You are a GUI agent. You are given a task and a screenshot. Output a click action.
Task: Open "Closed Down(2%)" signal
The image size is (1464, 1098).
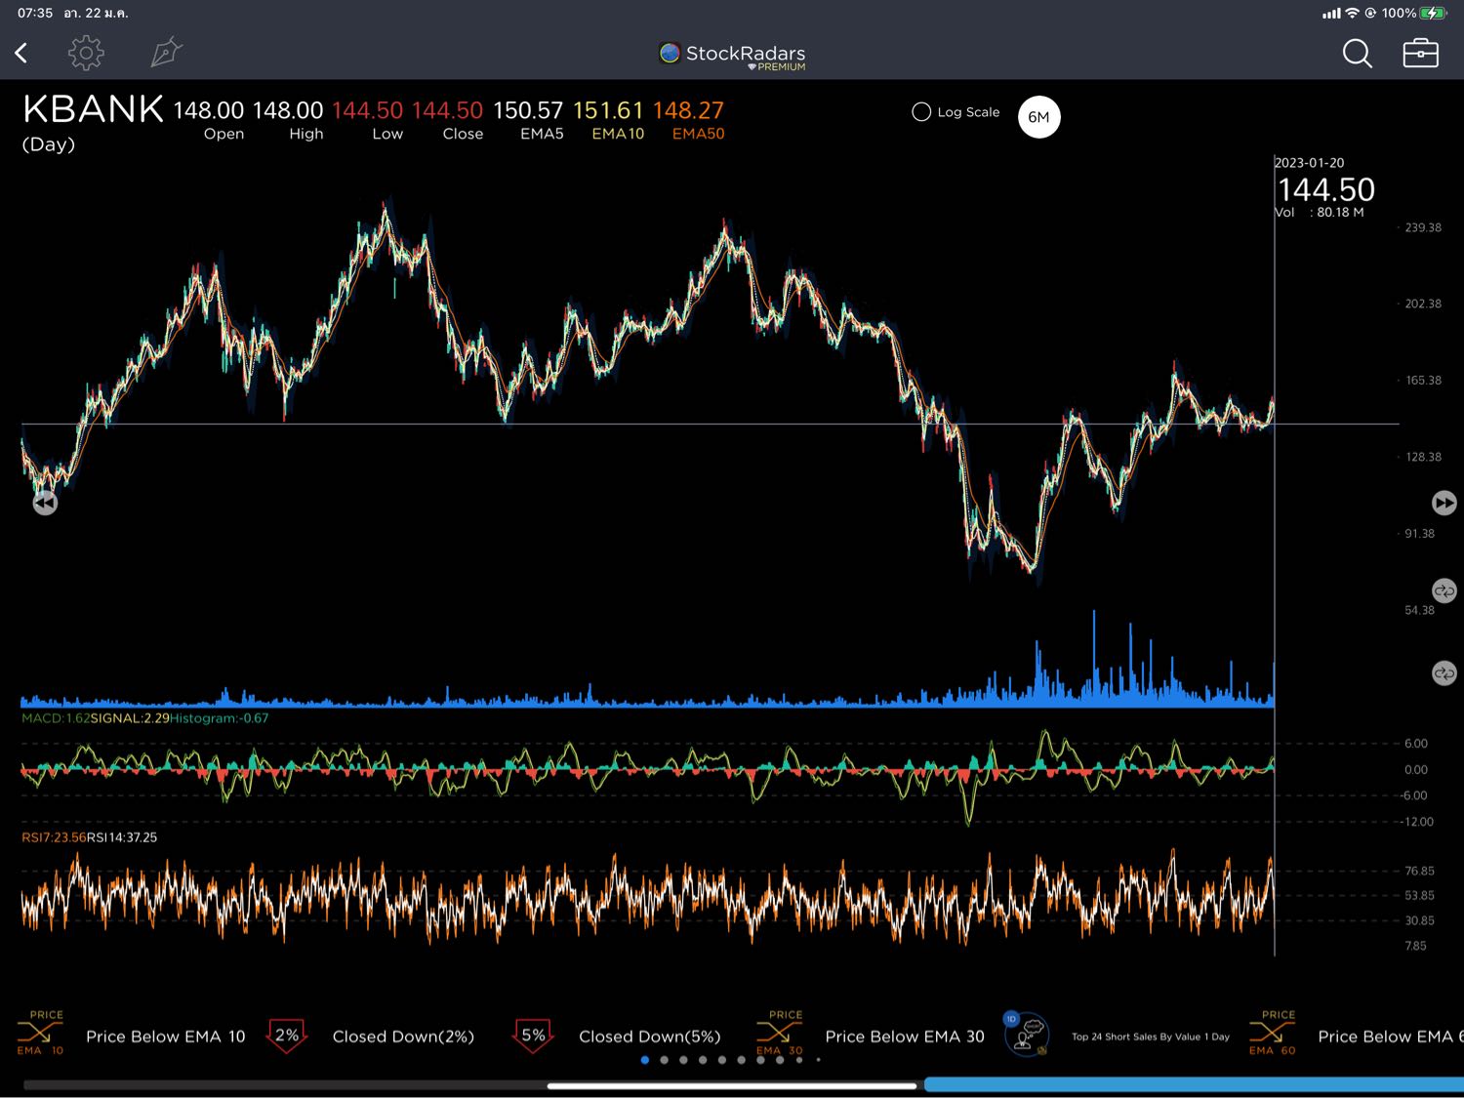tap(403, 1037)
